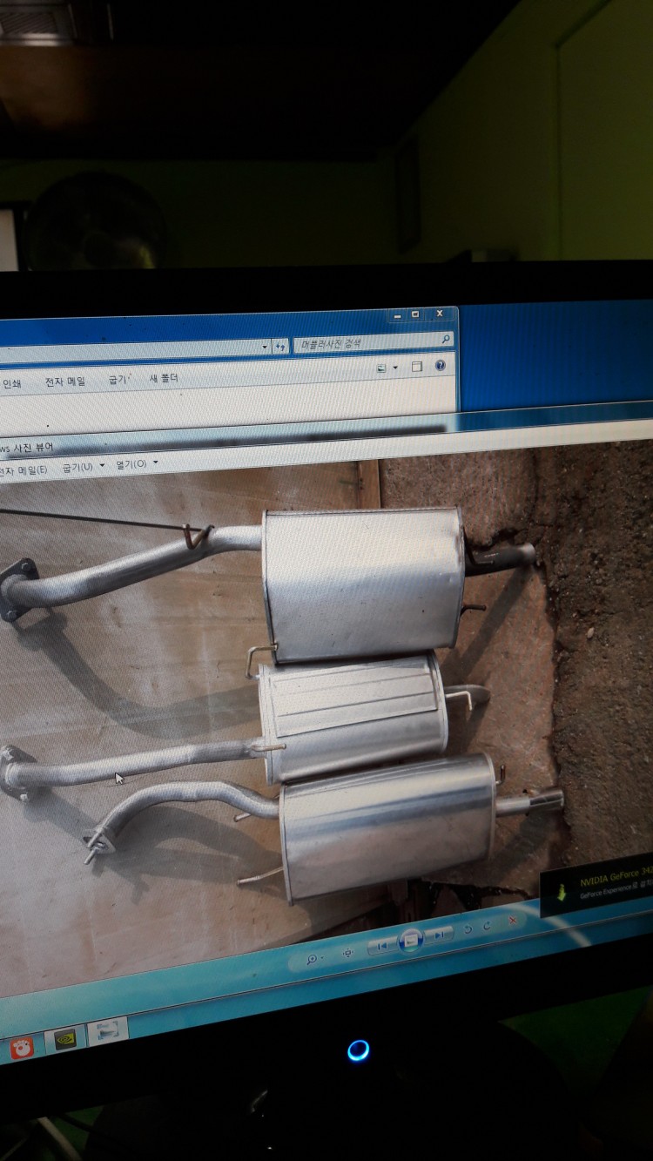Toggle the preview pane in Explorer

click(417, 367)
